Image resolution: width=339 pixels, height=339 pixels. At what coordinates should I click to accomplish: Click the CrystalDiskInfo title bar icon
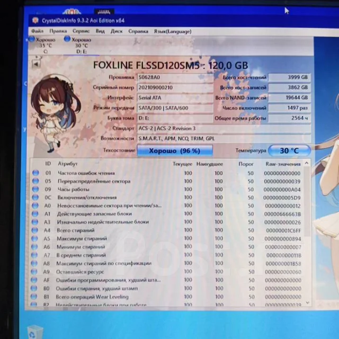35,20
